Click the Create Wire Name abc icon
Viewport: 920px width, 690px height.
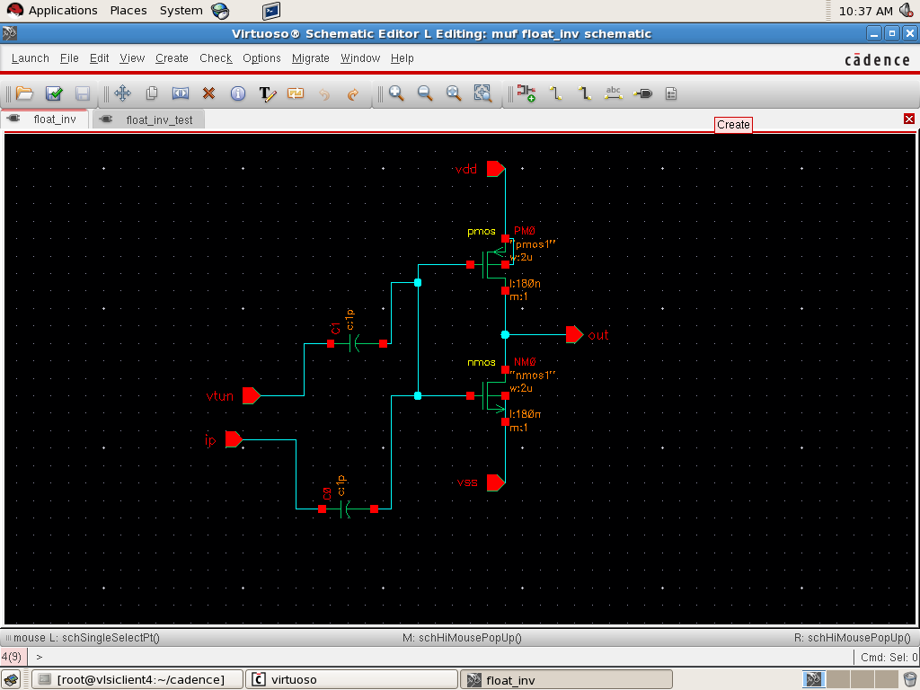(613, 93)
